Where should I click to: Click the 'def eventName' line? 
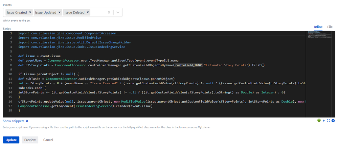(x=98, y=60)
